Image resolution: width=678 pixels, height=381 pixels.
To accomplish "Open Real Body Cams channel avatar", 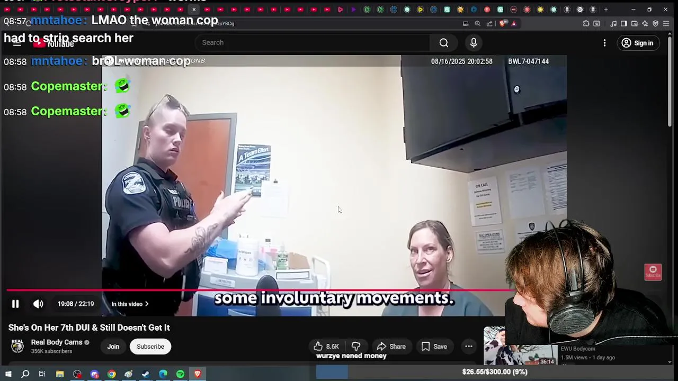I will point(17,346).
